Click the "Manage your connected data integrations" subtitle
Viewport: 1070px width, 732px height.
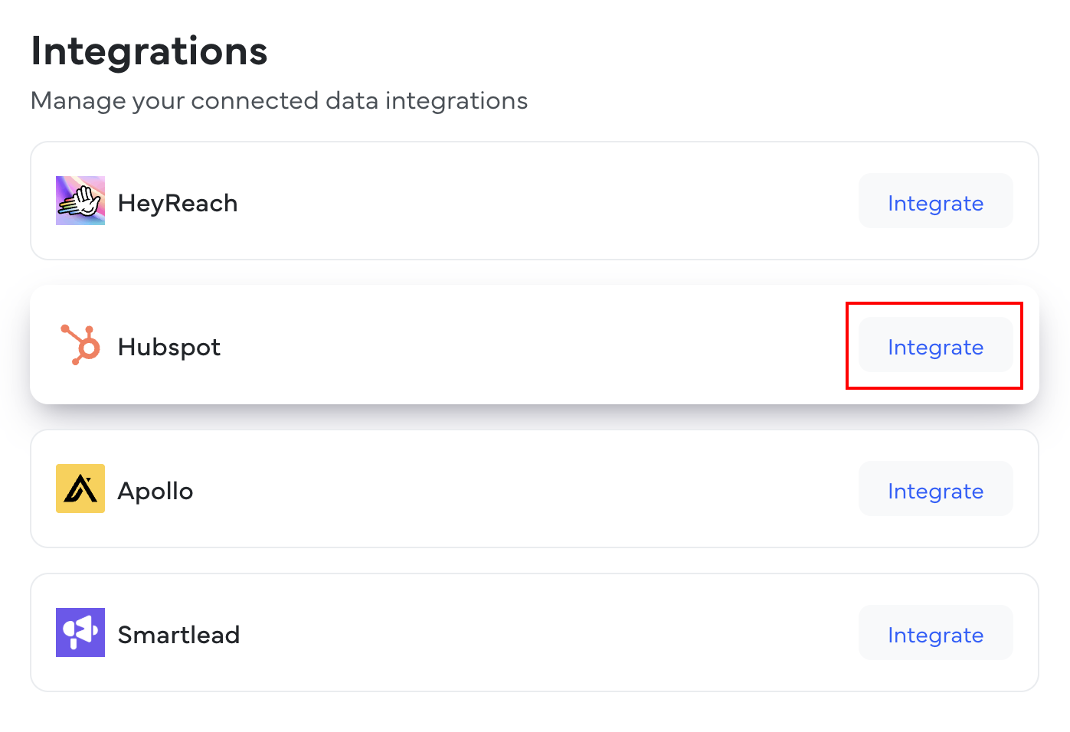coord(279,100)
